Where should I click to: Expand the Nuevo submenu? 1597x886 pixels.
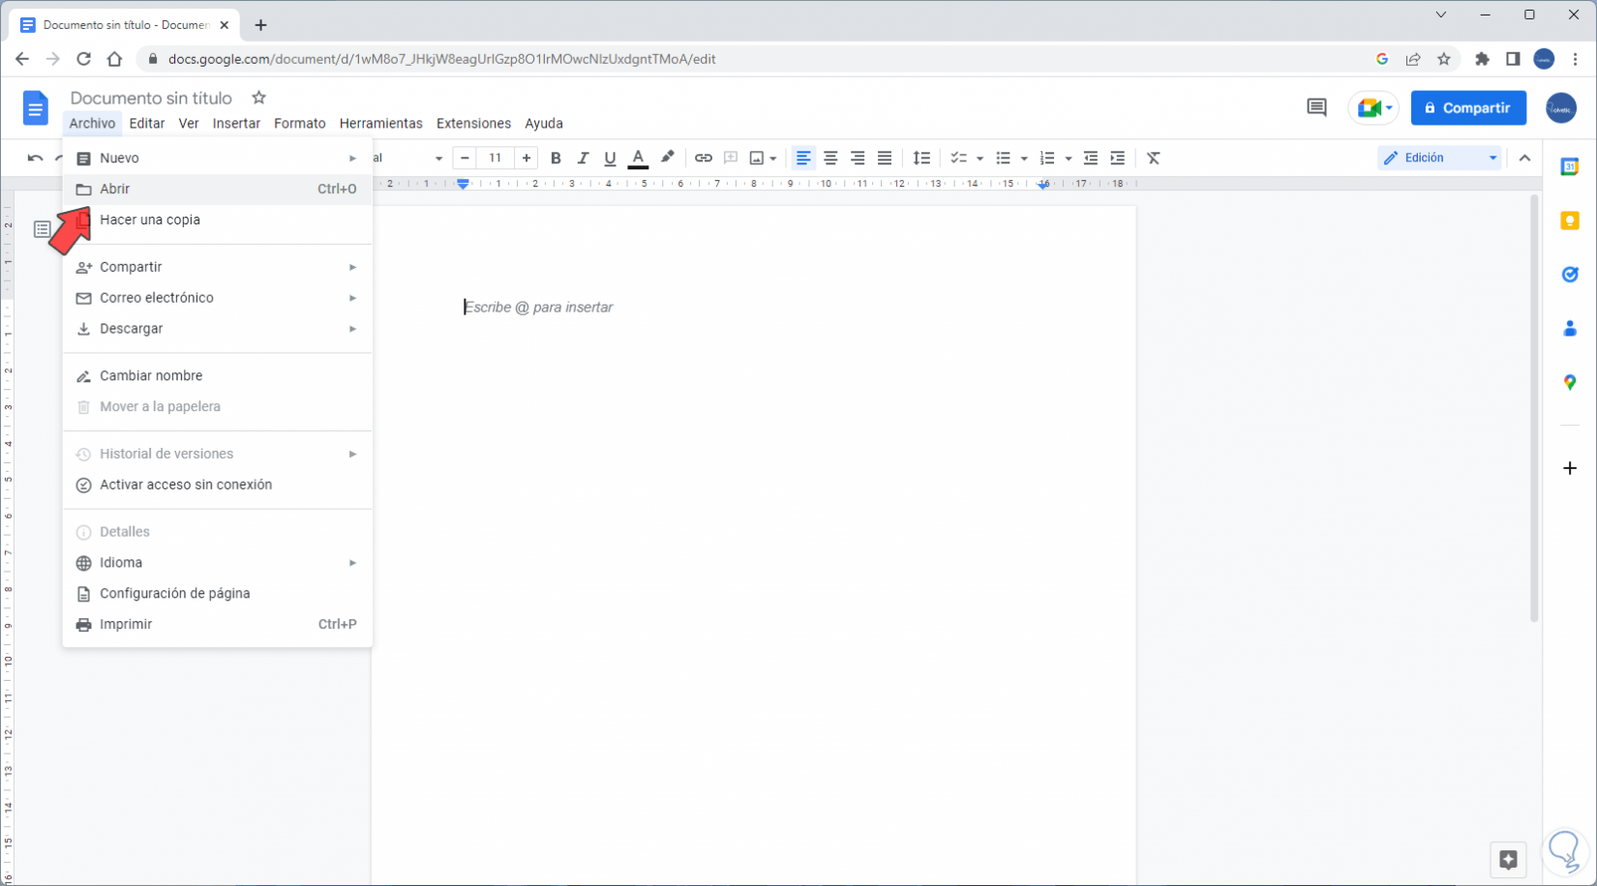coord(218,158)
